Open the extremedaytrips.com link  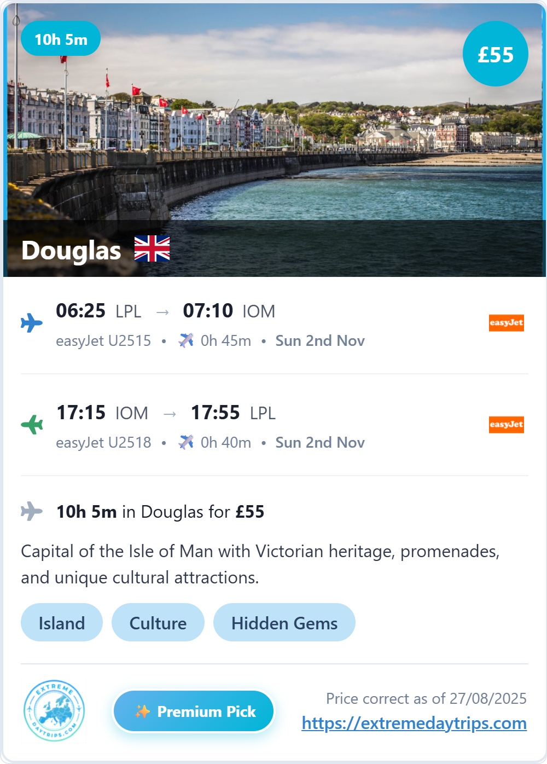(414, 724)
